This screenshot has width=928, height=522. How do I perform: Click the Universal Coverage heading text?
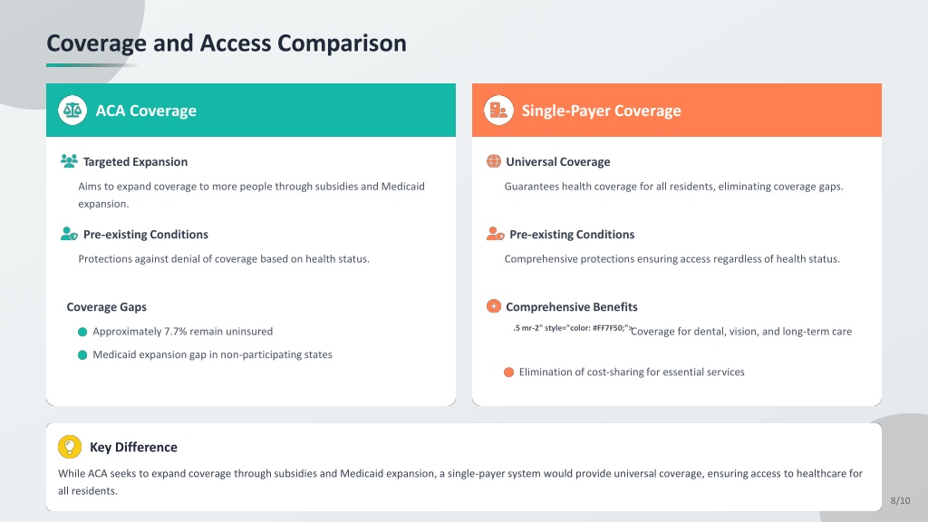coord(557,162)
